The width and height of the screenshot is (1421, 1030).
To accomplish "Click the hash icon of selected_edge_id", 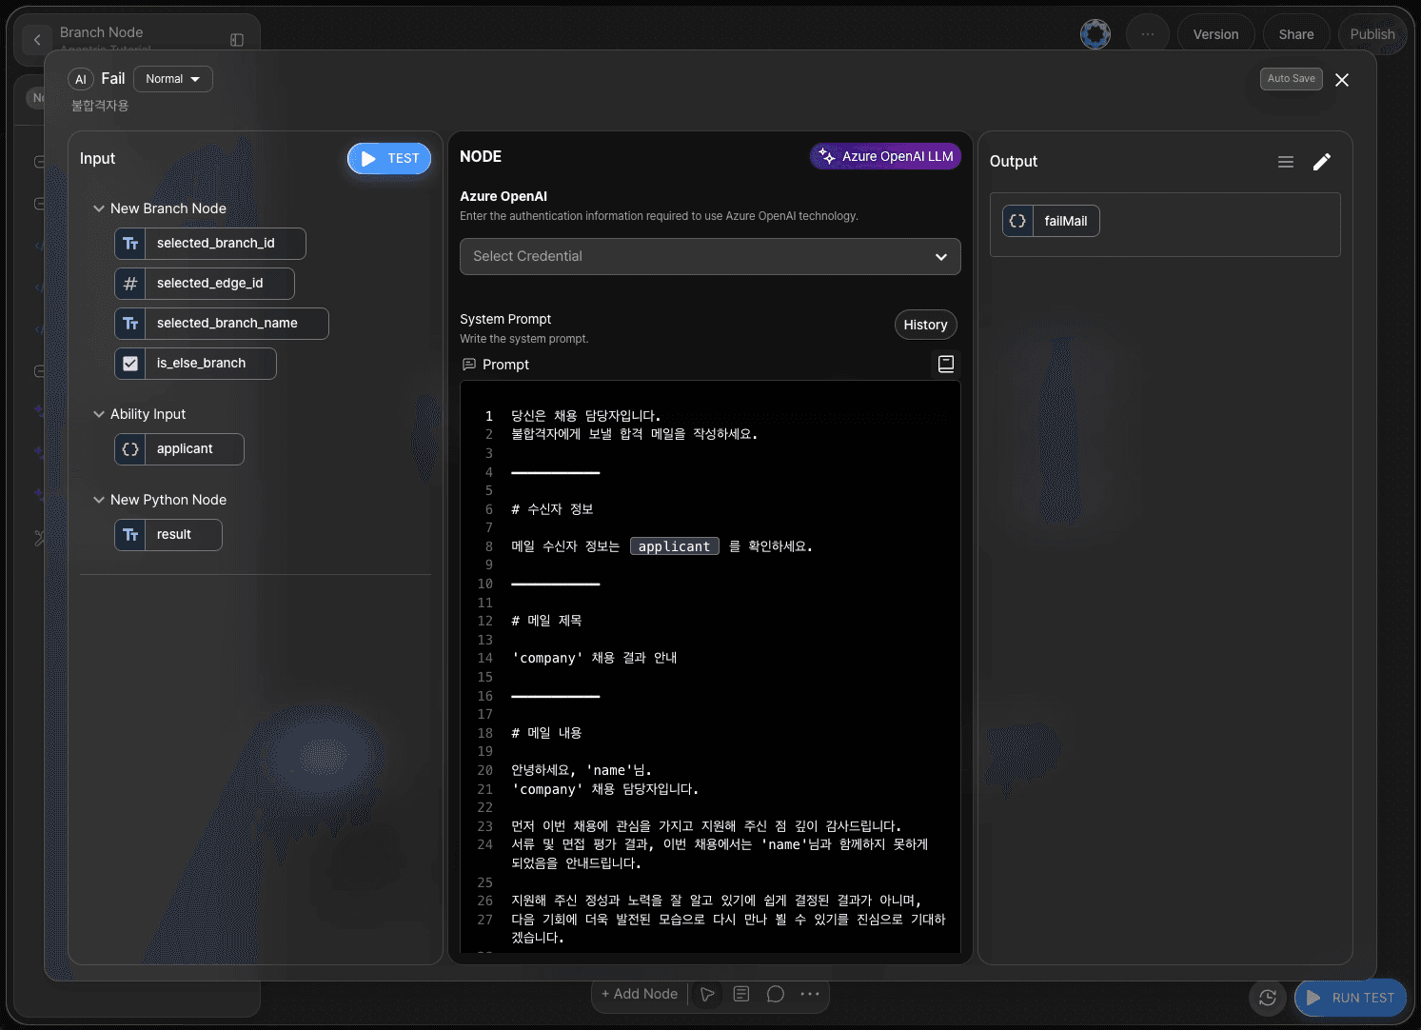I will pos(130,284).
